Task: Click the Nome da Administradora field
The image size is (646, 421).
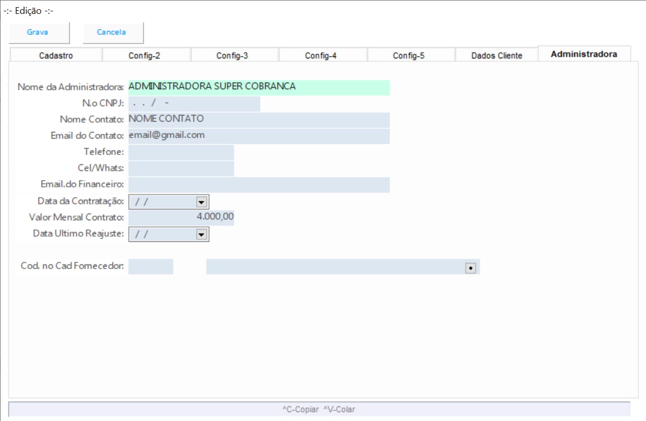Action: pos(259,87)
